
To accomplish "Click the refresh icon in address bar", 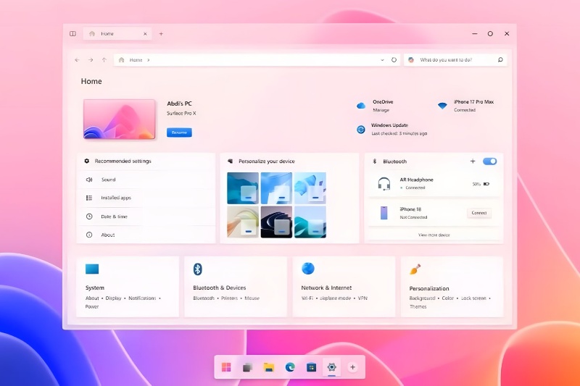I will [394, 60].
